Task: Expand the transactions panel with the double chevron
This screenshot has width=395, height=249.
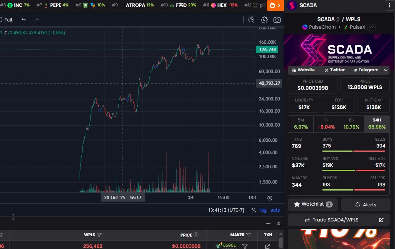Action: (278, 223)
